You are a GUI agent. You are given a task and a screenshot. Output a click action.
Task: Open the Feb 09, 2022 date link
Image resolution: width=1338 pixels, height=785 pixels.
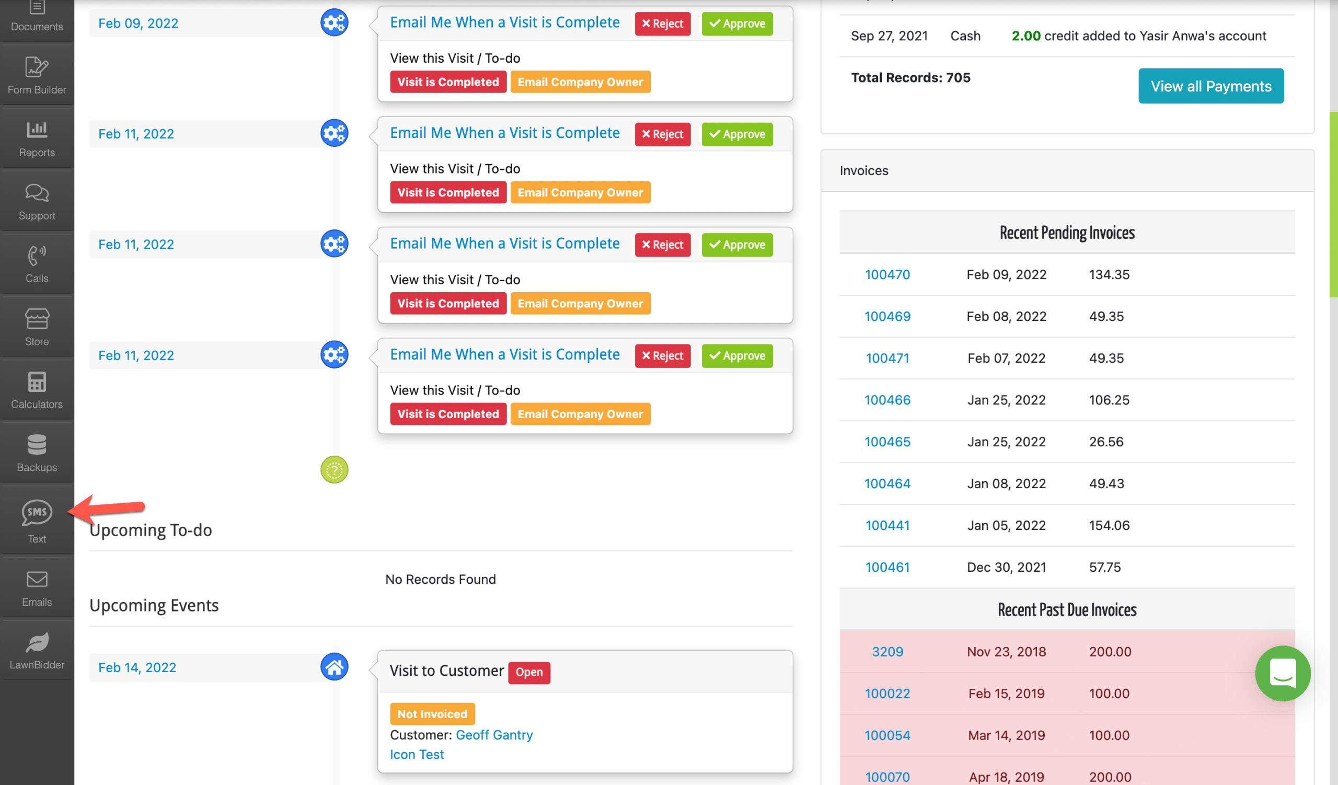click(138, 24)
